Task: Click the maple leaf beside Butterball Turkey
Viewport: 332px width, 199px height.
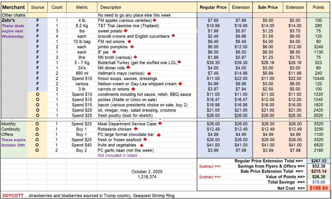Action: 179,62
